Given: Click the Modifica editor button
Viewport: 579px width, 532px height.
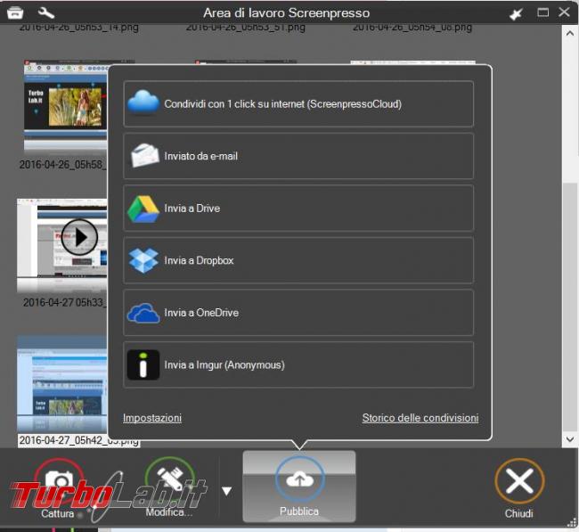Looking at the screenshot, I should pyautogui.click(x=169, y=487).
